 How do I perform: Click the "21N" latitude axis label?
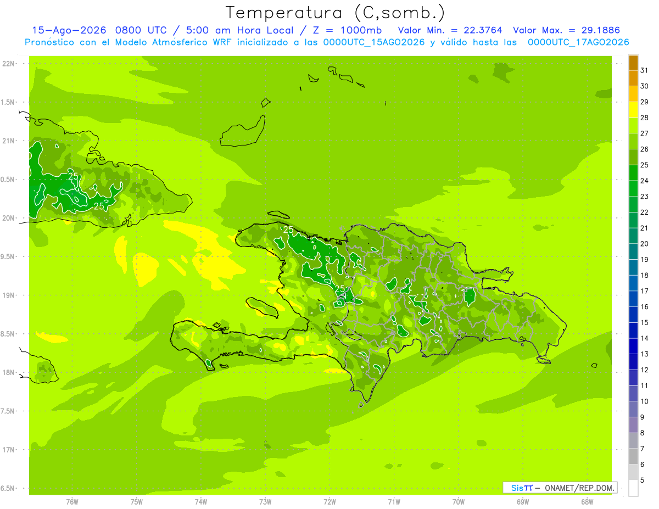pyautogui.click(x=9, y=141)
